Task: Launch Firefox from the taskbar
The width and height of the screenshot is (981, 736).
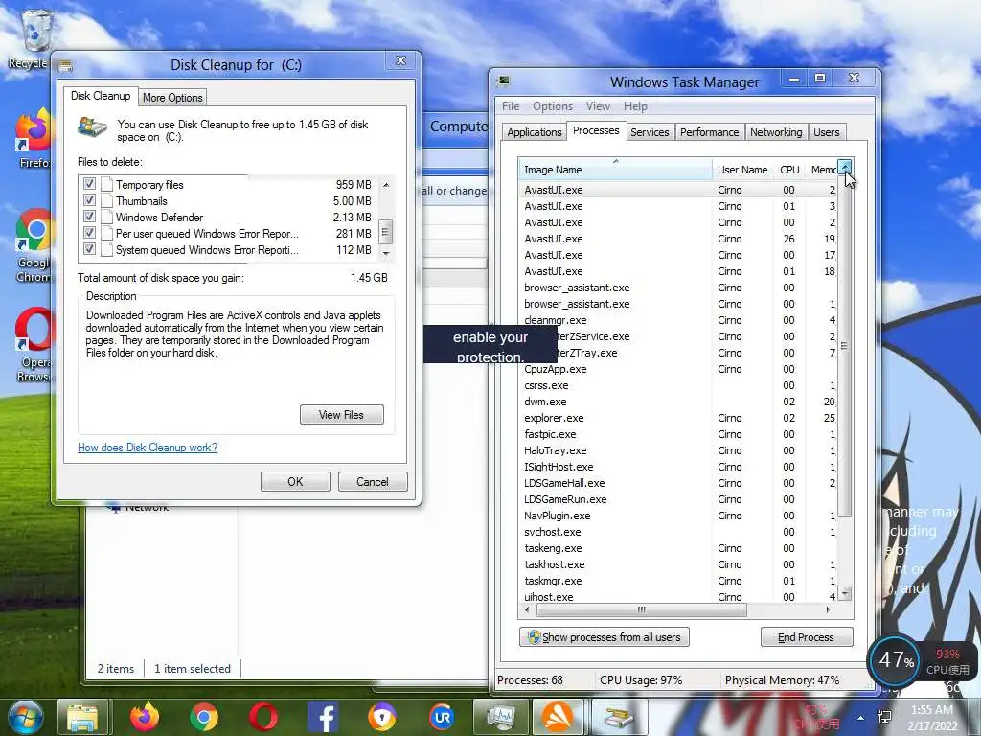Action: click(144, 717)
